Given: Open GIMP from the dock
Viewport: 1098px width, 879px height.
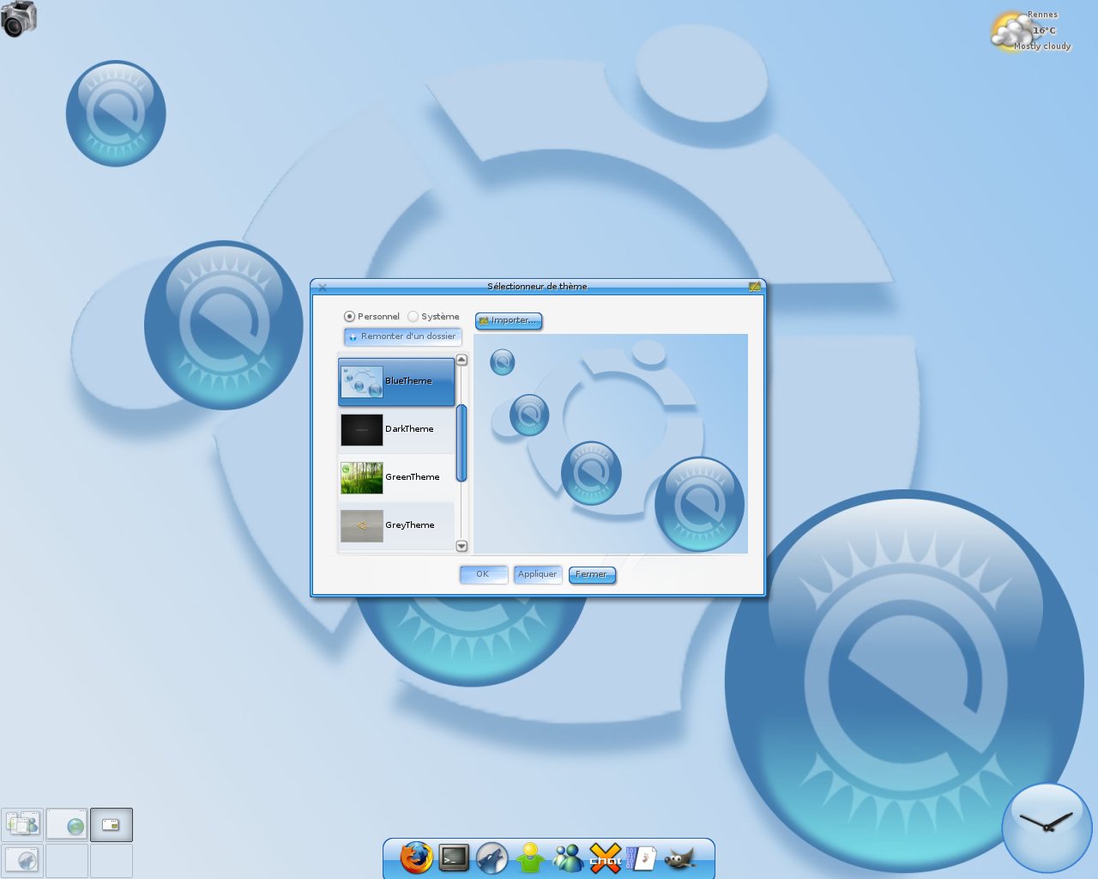Looking at the screenshot, I should coord(679,858).
